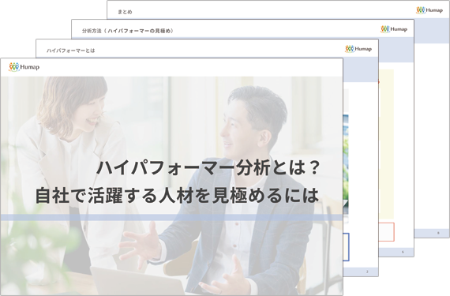The image size is (450, 296).
Task: Click the blue outlined box on slide 2
Action: point(346,247)
